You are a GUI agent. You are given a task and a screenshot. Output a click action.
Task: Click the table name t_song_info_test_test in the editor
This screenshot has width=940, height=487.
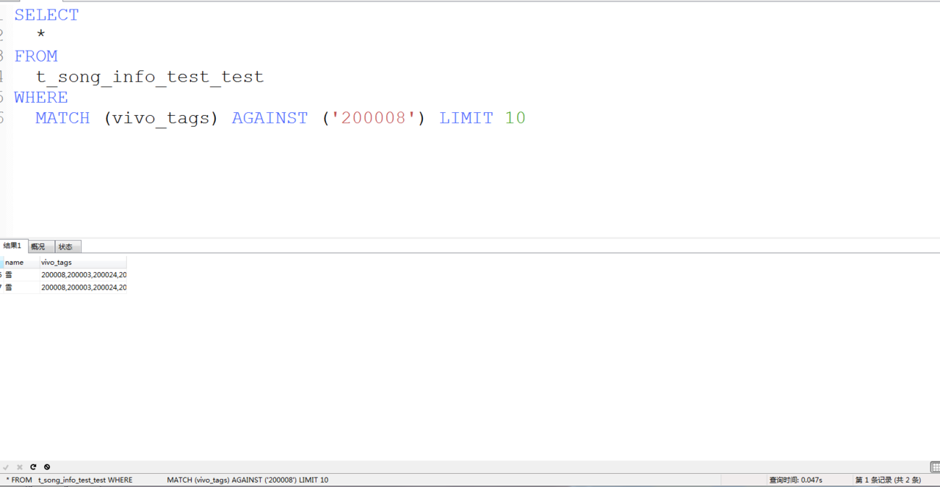(x=150, y=77)
